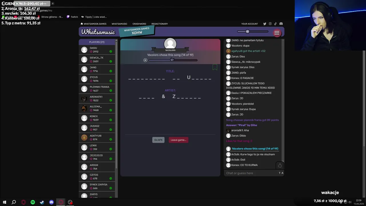Screen dimensions: 366x206
Task: Open the red hamburger menu button
Action: (x=277, y=33)
